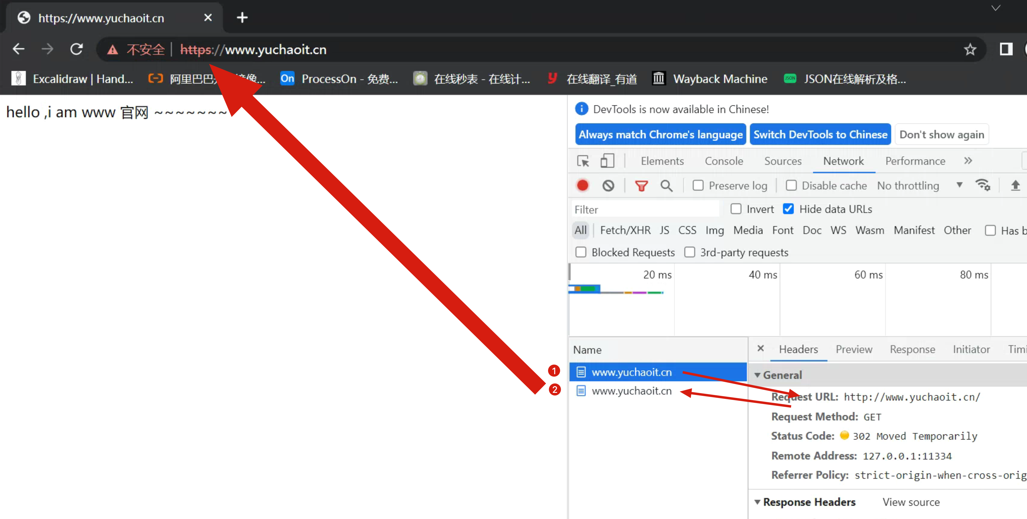The height and width of the screenshot is (519, 1027).
Task: Toggle the network filter funnel icon
Action: pos(641,186)
